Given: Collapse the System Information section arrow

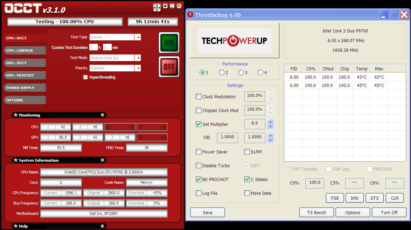Looking at the screenshot, I should (102, 160).
